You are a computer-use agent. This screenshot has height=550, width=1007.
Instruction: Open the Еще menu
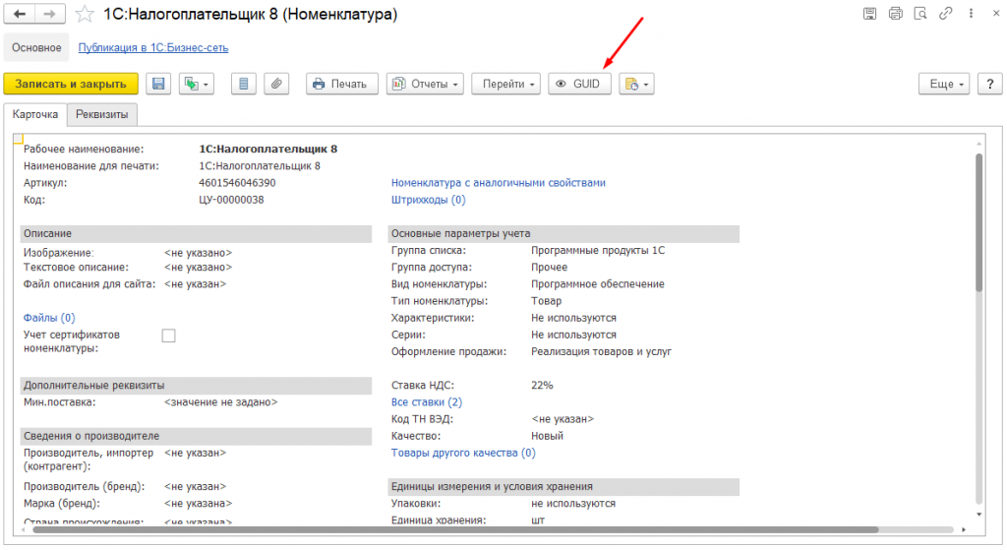(944, 85)
